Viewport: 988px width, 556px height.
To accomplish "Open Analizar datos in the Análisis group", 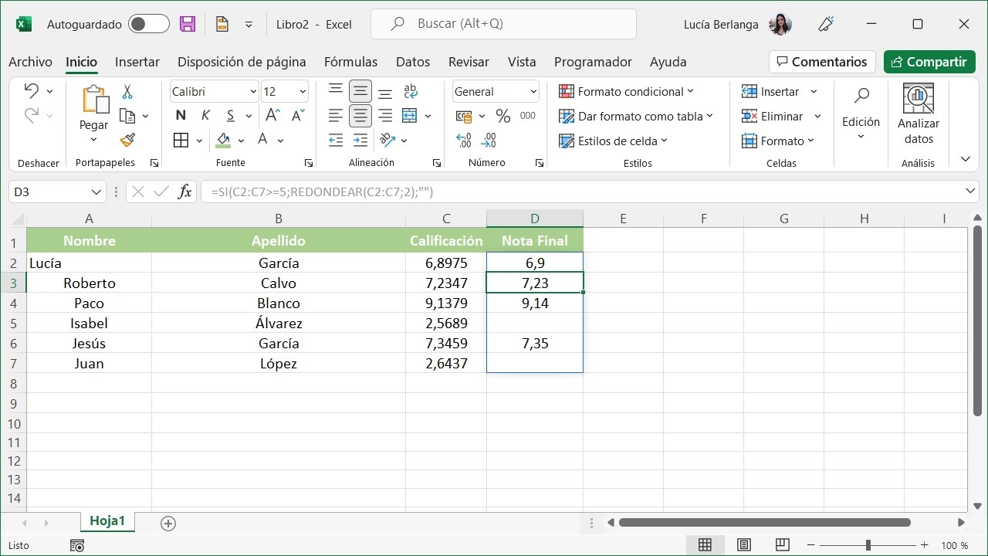I will [918, 114].
